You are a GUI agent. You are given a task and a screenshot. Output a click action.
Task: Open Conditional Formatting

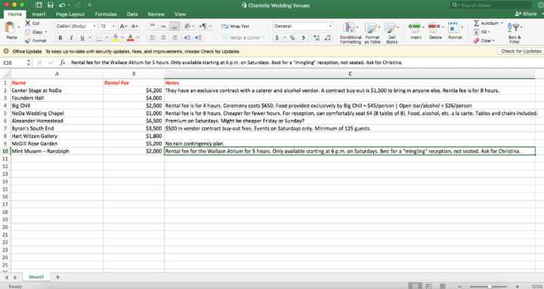tap(351, 33)
